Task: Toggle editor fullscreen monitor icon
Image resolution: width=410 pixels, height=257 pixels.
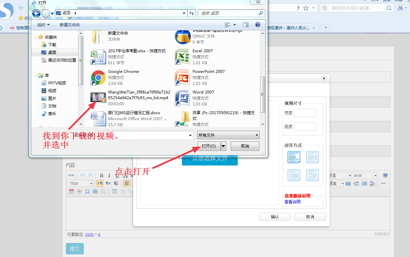Action: click(385, 175)
